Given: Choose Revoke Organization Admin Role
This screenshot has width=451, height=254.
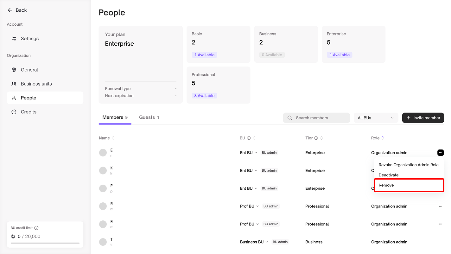Looking at the screenshot, I should pos(409,165).
